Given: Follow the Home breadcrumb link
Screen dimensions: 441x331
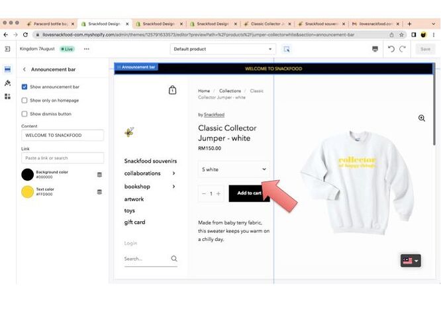Looking at the screenshot, I should 204,91.
